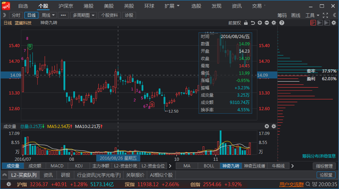Open main chart settings gear
339x189 pixels.
point(274,23)
